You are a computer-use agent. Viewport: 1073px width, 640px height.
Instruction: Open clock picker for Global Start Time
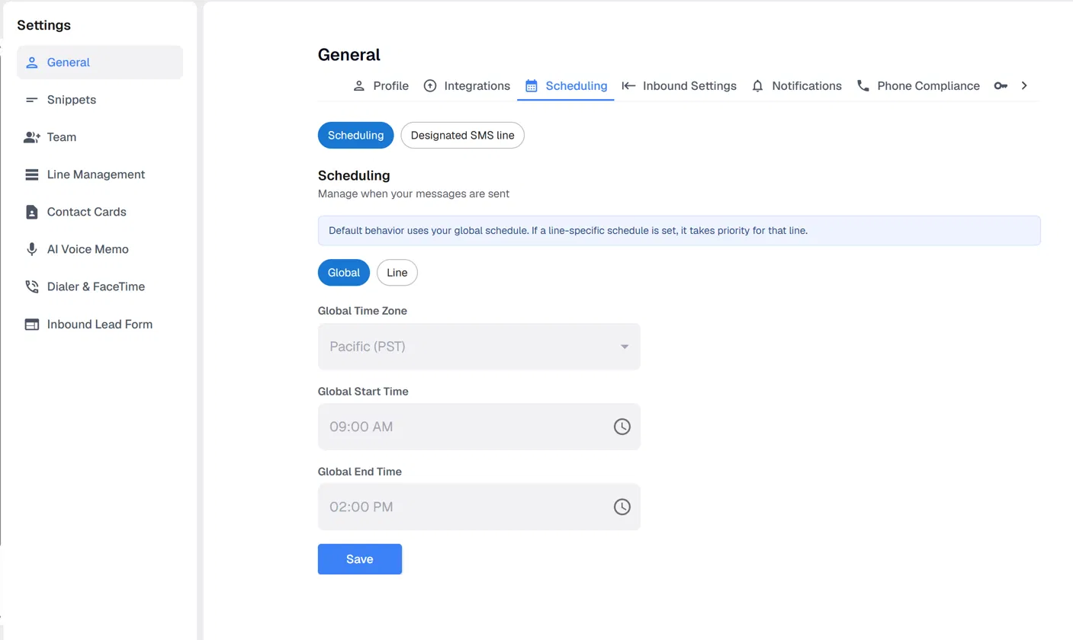622,427
